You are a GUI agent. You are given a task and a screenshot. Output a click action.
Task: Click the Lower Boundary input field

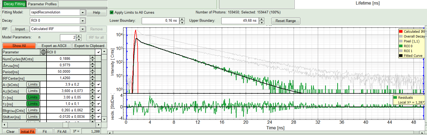pos(160,21)
